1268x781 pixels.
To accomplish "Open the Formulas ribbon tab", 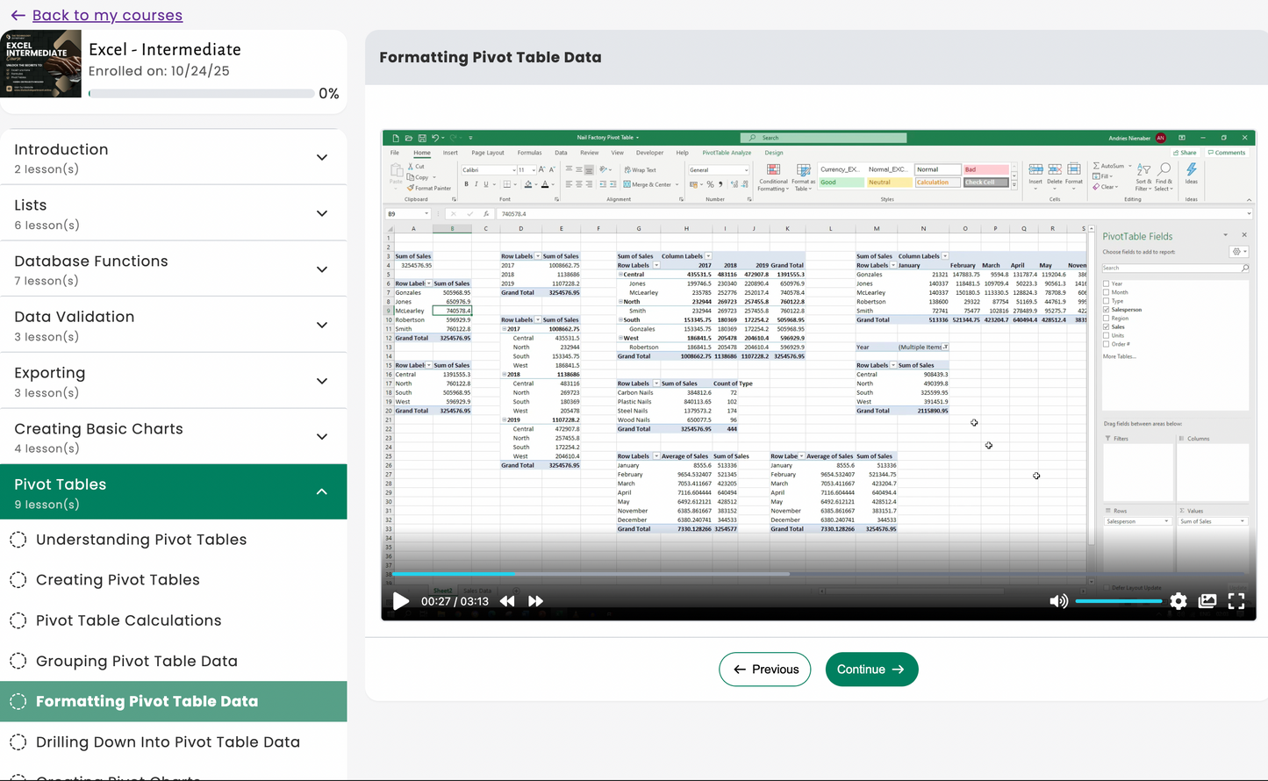I will click(529, 153).
